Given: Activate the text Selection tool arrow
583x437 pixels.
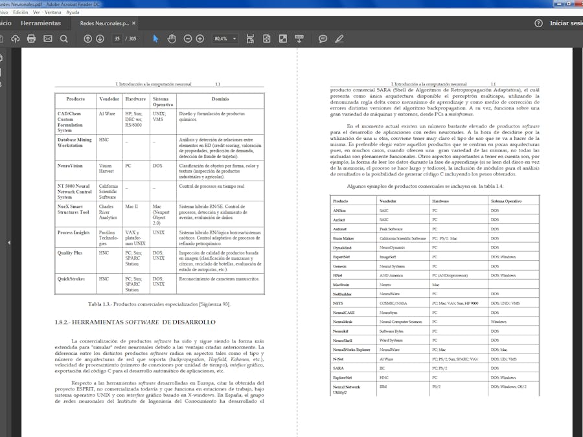Looking at the screenshot, I should [154, 38].
